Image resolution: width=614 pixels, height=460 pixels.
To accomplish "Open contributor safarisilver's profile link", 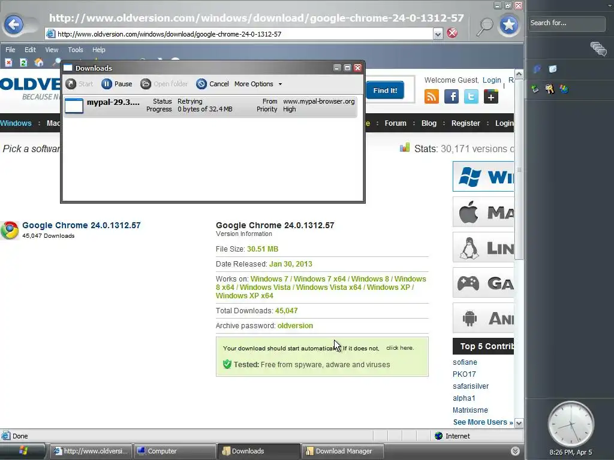I will point(471,386).
